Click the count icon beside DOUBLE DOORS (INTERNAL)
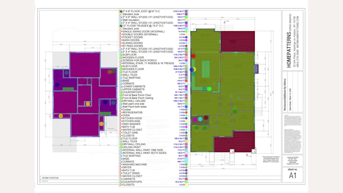 point(121,34)
